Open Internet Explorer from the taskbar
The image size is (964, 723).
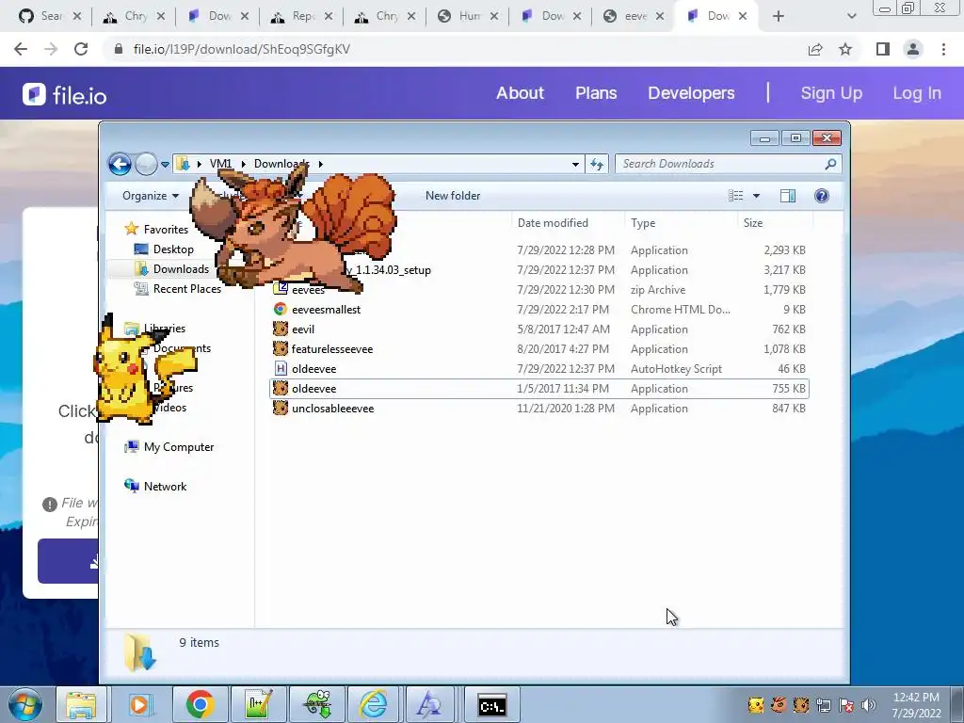(x=373, y=705)
